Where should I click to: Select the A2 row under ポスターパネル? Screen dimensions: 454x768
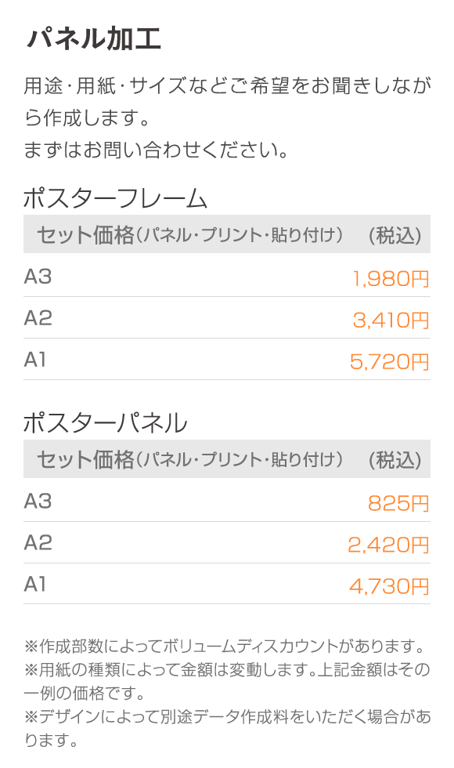click(227, 542)
